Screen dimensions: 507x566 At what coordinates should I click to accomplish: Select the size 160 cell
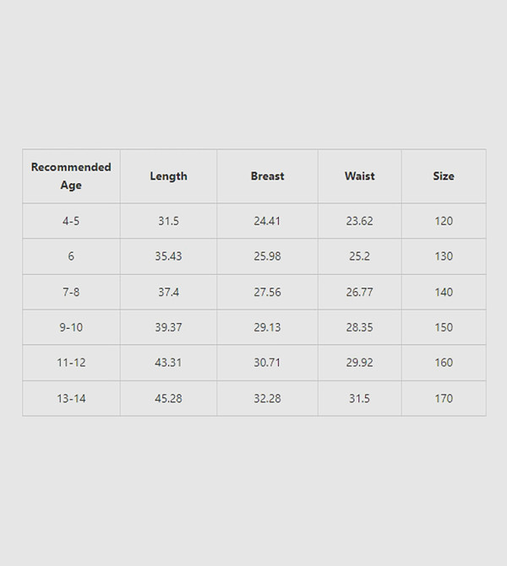tap(444, 363)
